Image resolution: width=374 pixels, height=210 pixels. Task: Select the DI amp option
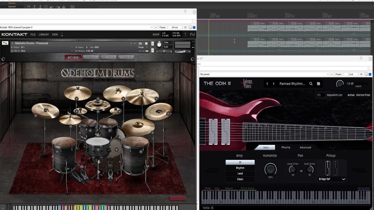click(x=240, y=162)
